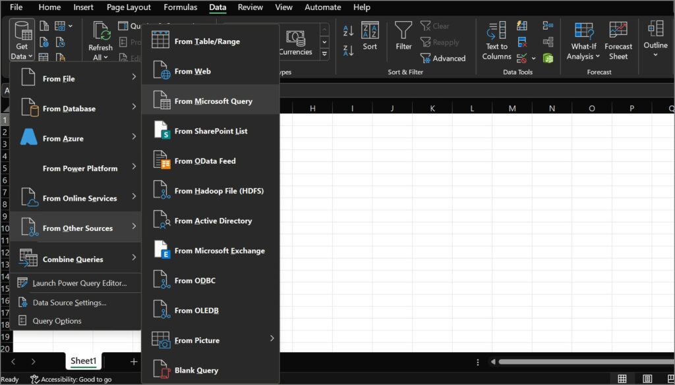
Task: Open the Automate tab
Action: pyautogui.click(x=322, y=7)
